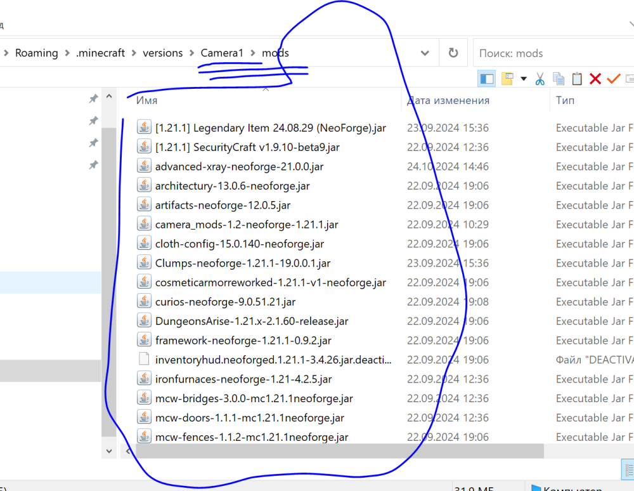The image size is (634, 491).
Task: Select "curios-neoforge-9.0.51.21.jar" file name
Action: tap(225, 302)
